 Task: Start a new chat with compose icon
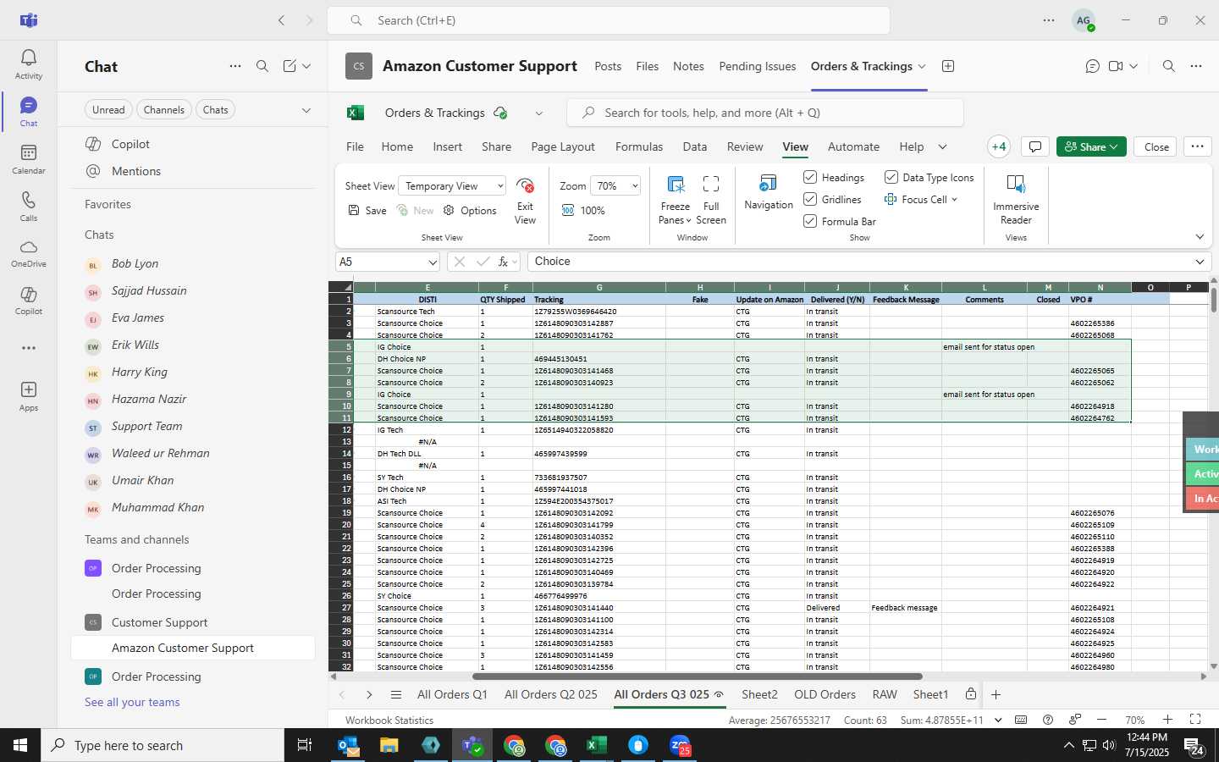point(290,66)
